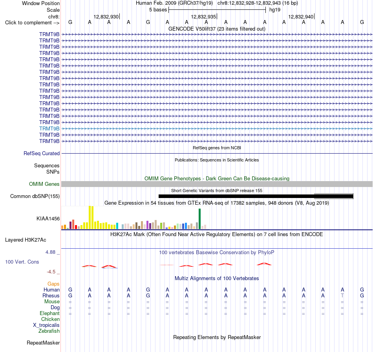373x352 pixels.
Task: Click the OMIM Genes label
Action: (x=44, y=184)
